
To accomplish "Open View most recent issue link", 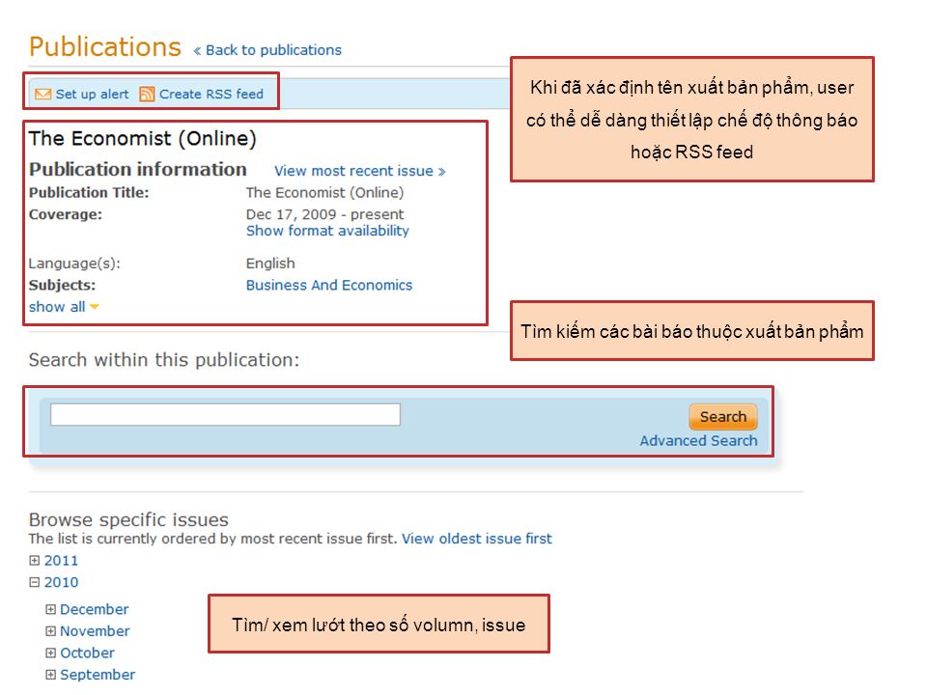I will click(353, 171).
